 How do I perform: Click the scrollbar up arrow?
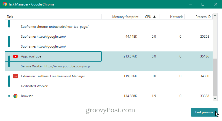click(215, 16)
